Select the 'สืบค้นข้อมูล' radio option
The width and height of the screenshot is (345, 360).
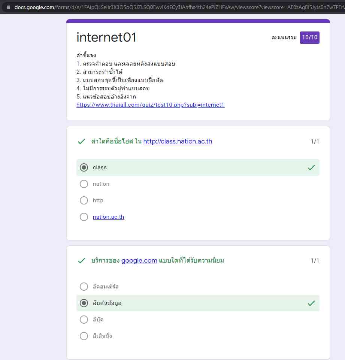(84, 303)
